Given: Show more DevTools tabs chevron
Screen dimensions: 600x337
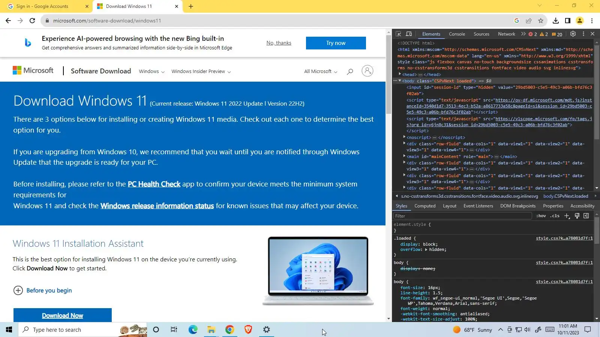Looking at the screenshot, I should tap(523, 34).
